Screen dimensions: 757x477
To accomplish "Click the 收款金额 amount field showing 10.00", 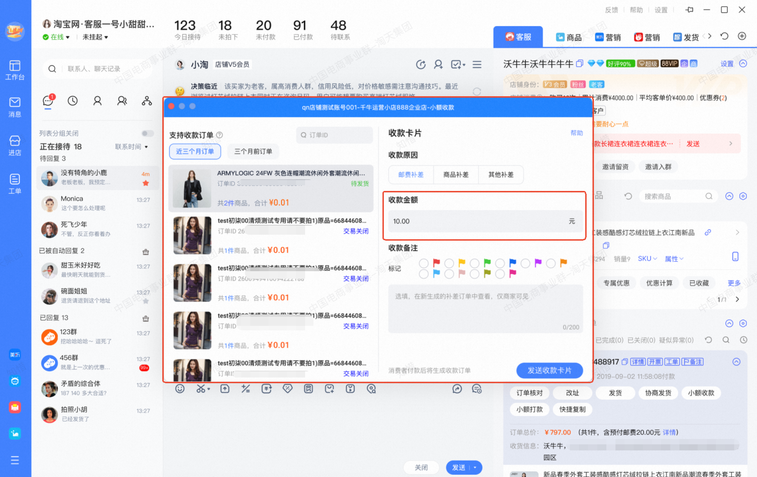I will [x=485, y=221].
